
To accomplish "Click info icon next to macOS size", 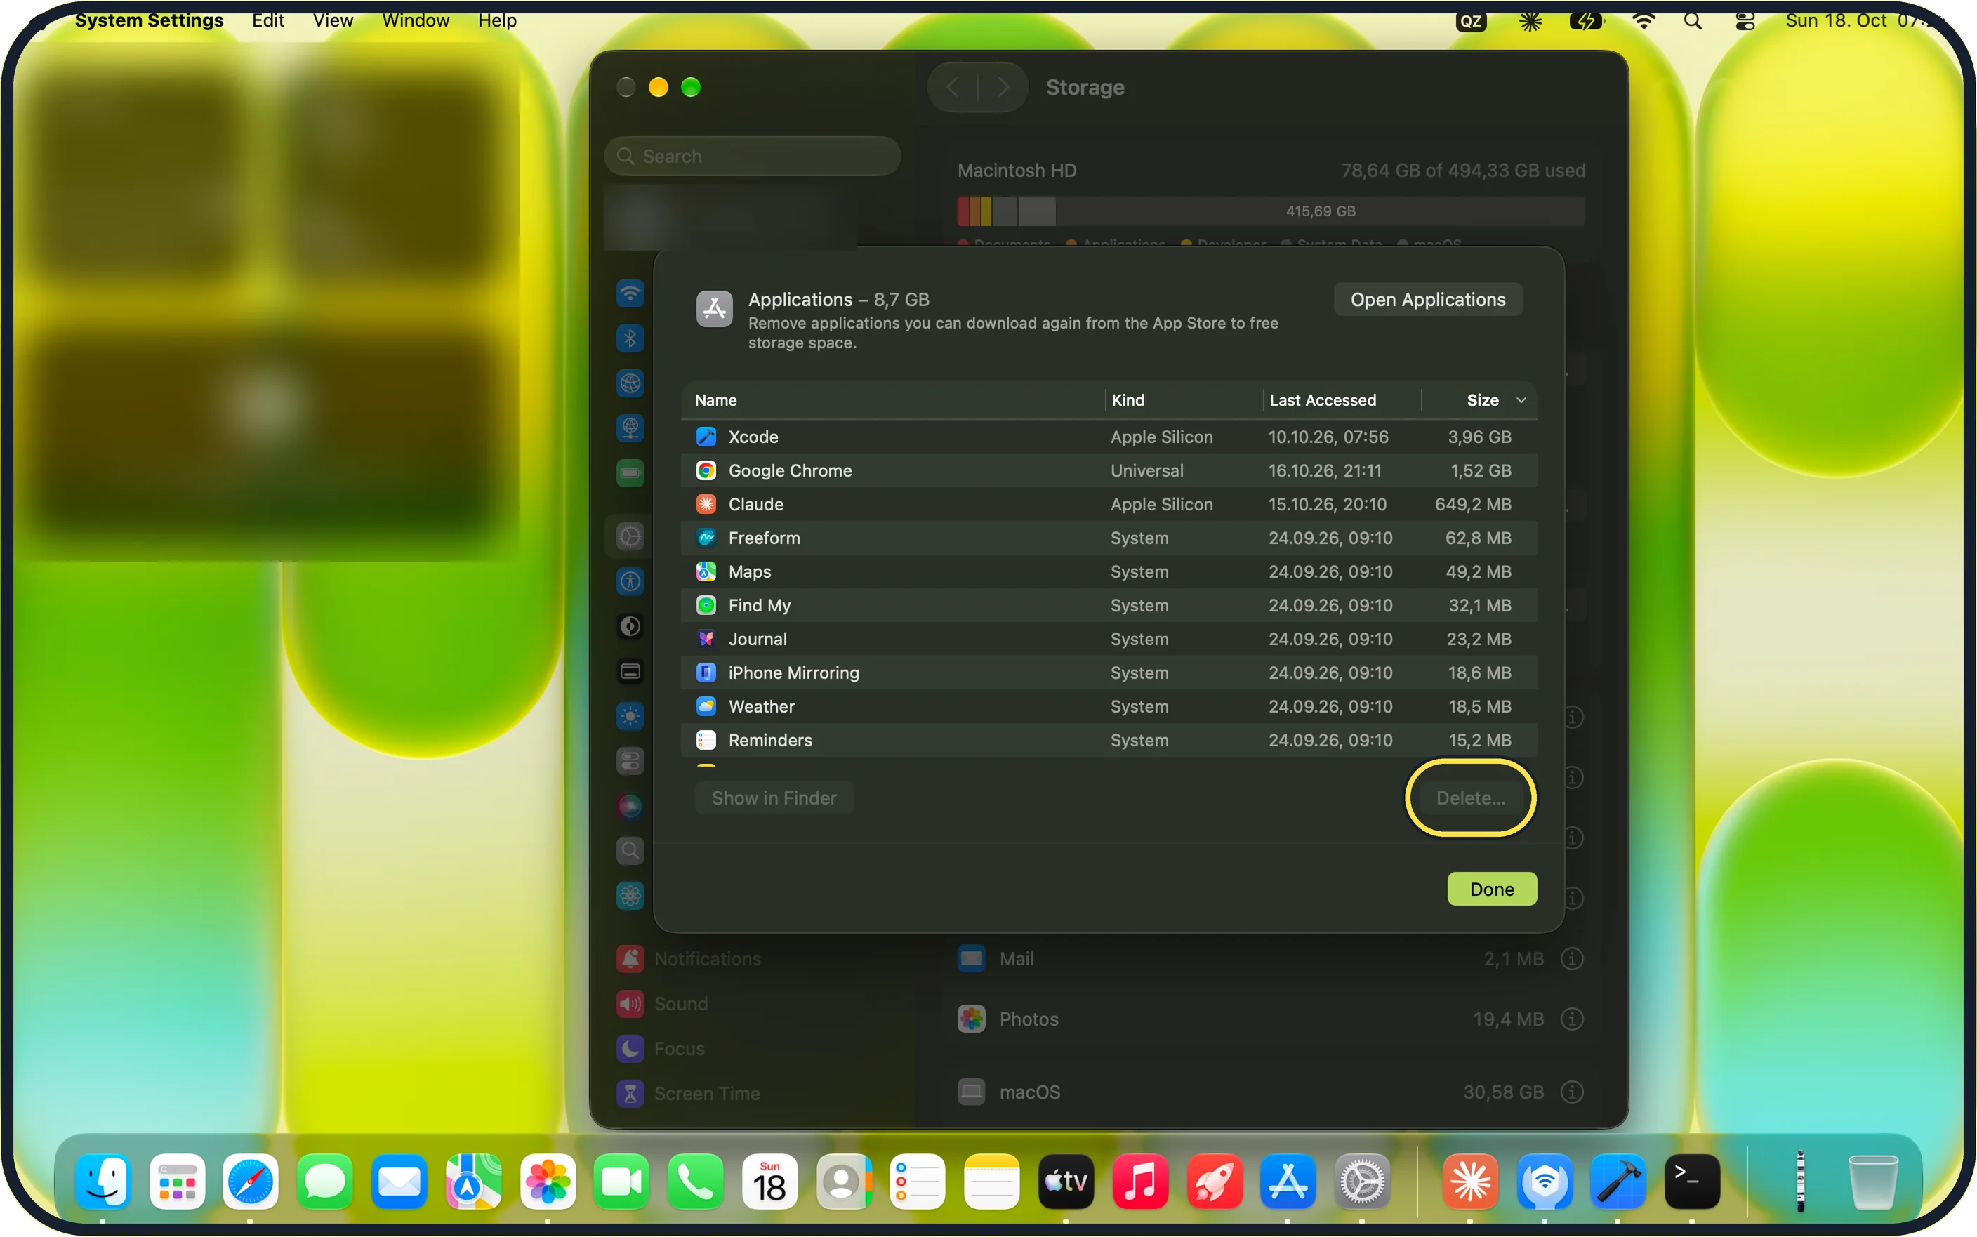I will point(1572,1092).
